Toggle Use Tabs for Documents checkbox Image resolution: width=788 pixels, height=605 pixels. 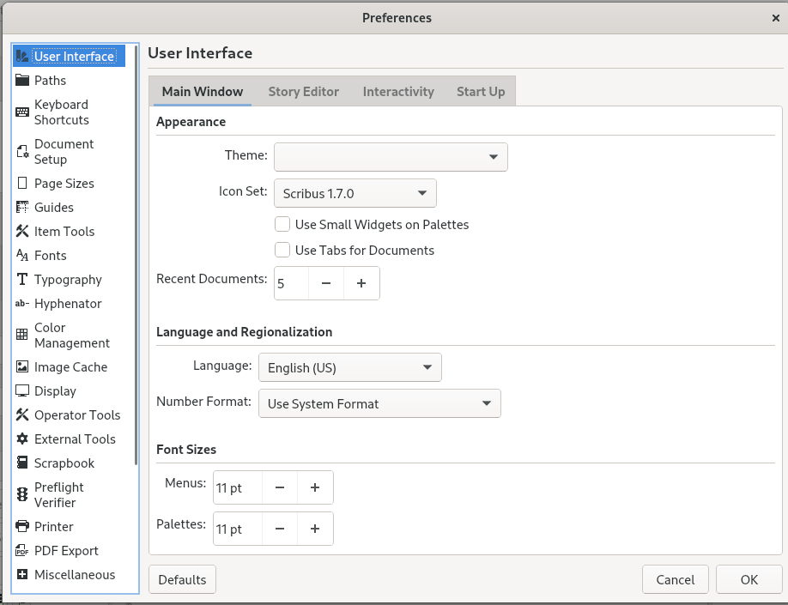pos(282,251)
